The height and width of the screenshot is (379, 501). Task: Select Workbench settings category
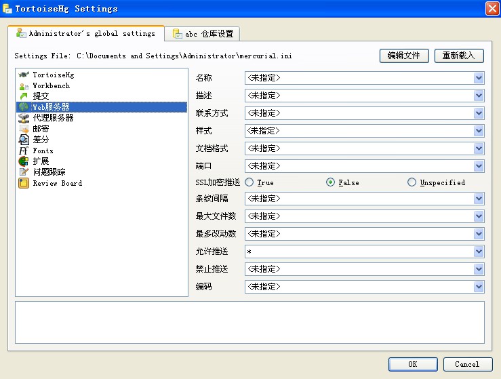(102, 85)
